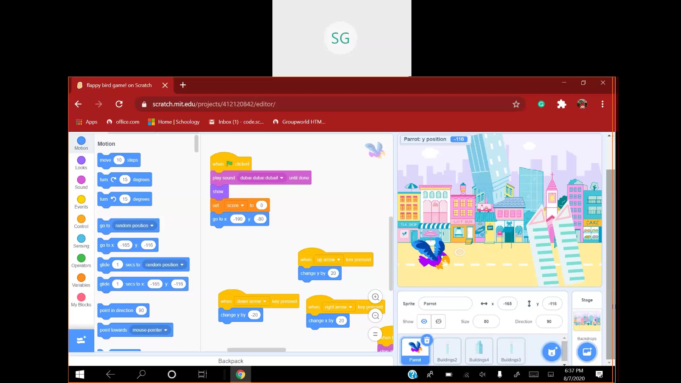Select the Control block category
The height and width of the screenshot is (383, 681).
click(x=81, y=222)
